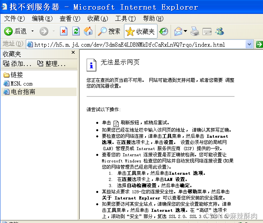Image resolution: width=263 pixels, height=223 pixels.
Task: Close the 收藏夹 sidebar panel
Action: point(73,52)
